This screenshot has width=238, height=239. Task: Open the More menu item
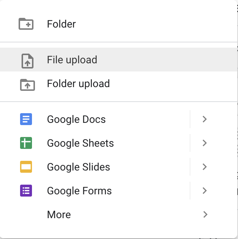[x=119, y=214]
